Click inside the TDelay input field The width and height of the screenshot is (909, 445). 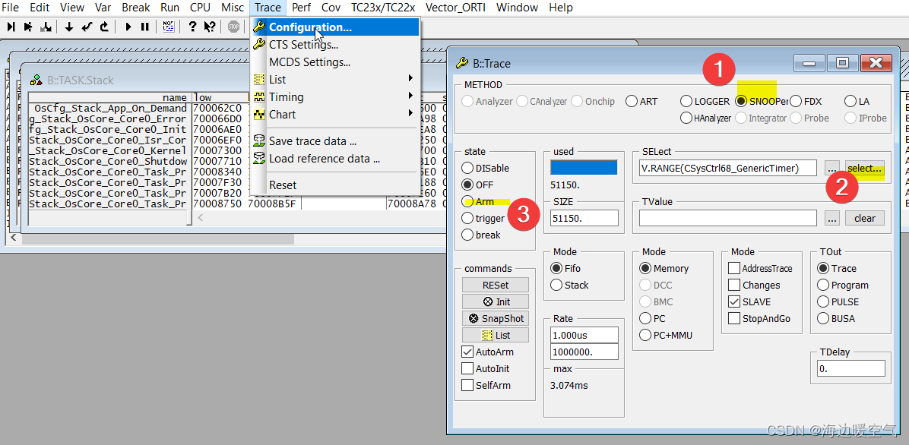coord(851,368)
